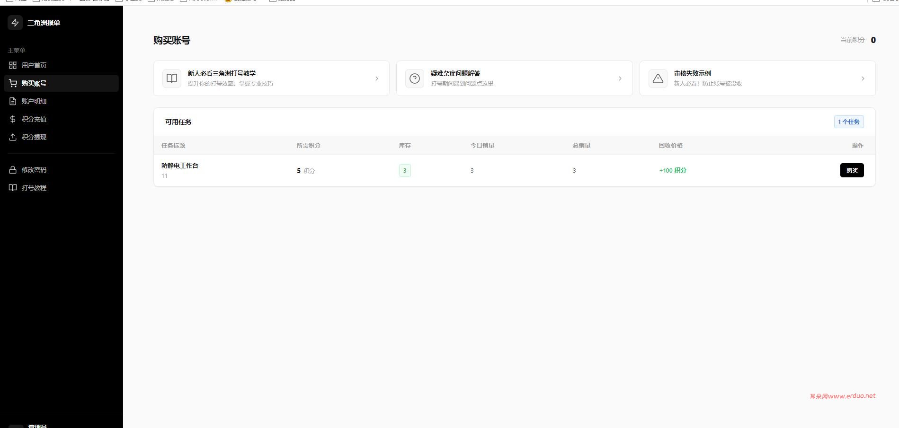The image size is (899, 428).
Task: Click the 总销量 column header
Action: (582, 146)
